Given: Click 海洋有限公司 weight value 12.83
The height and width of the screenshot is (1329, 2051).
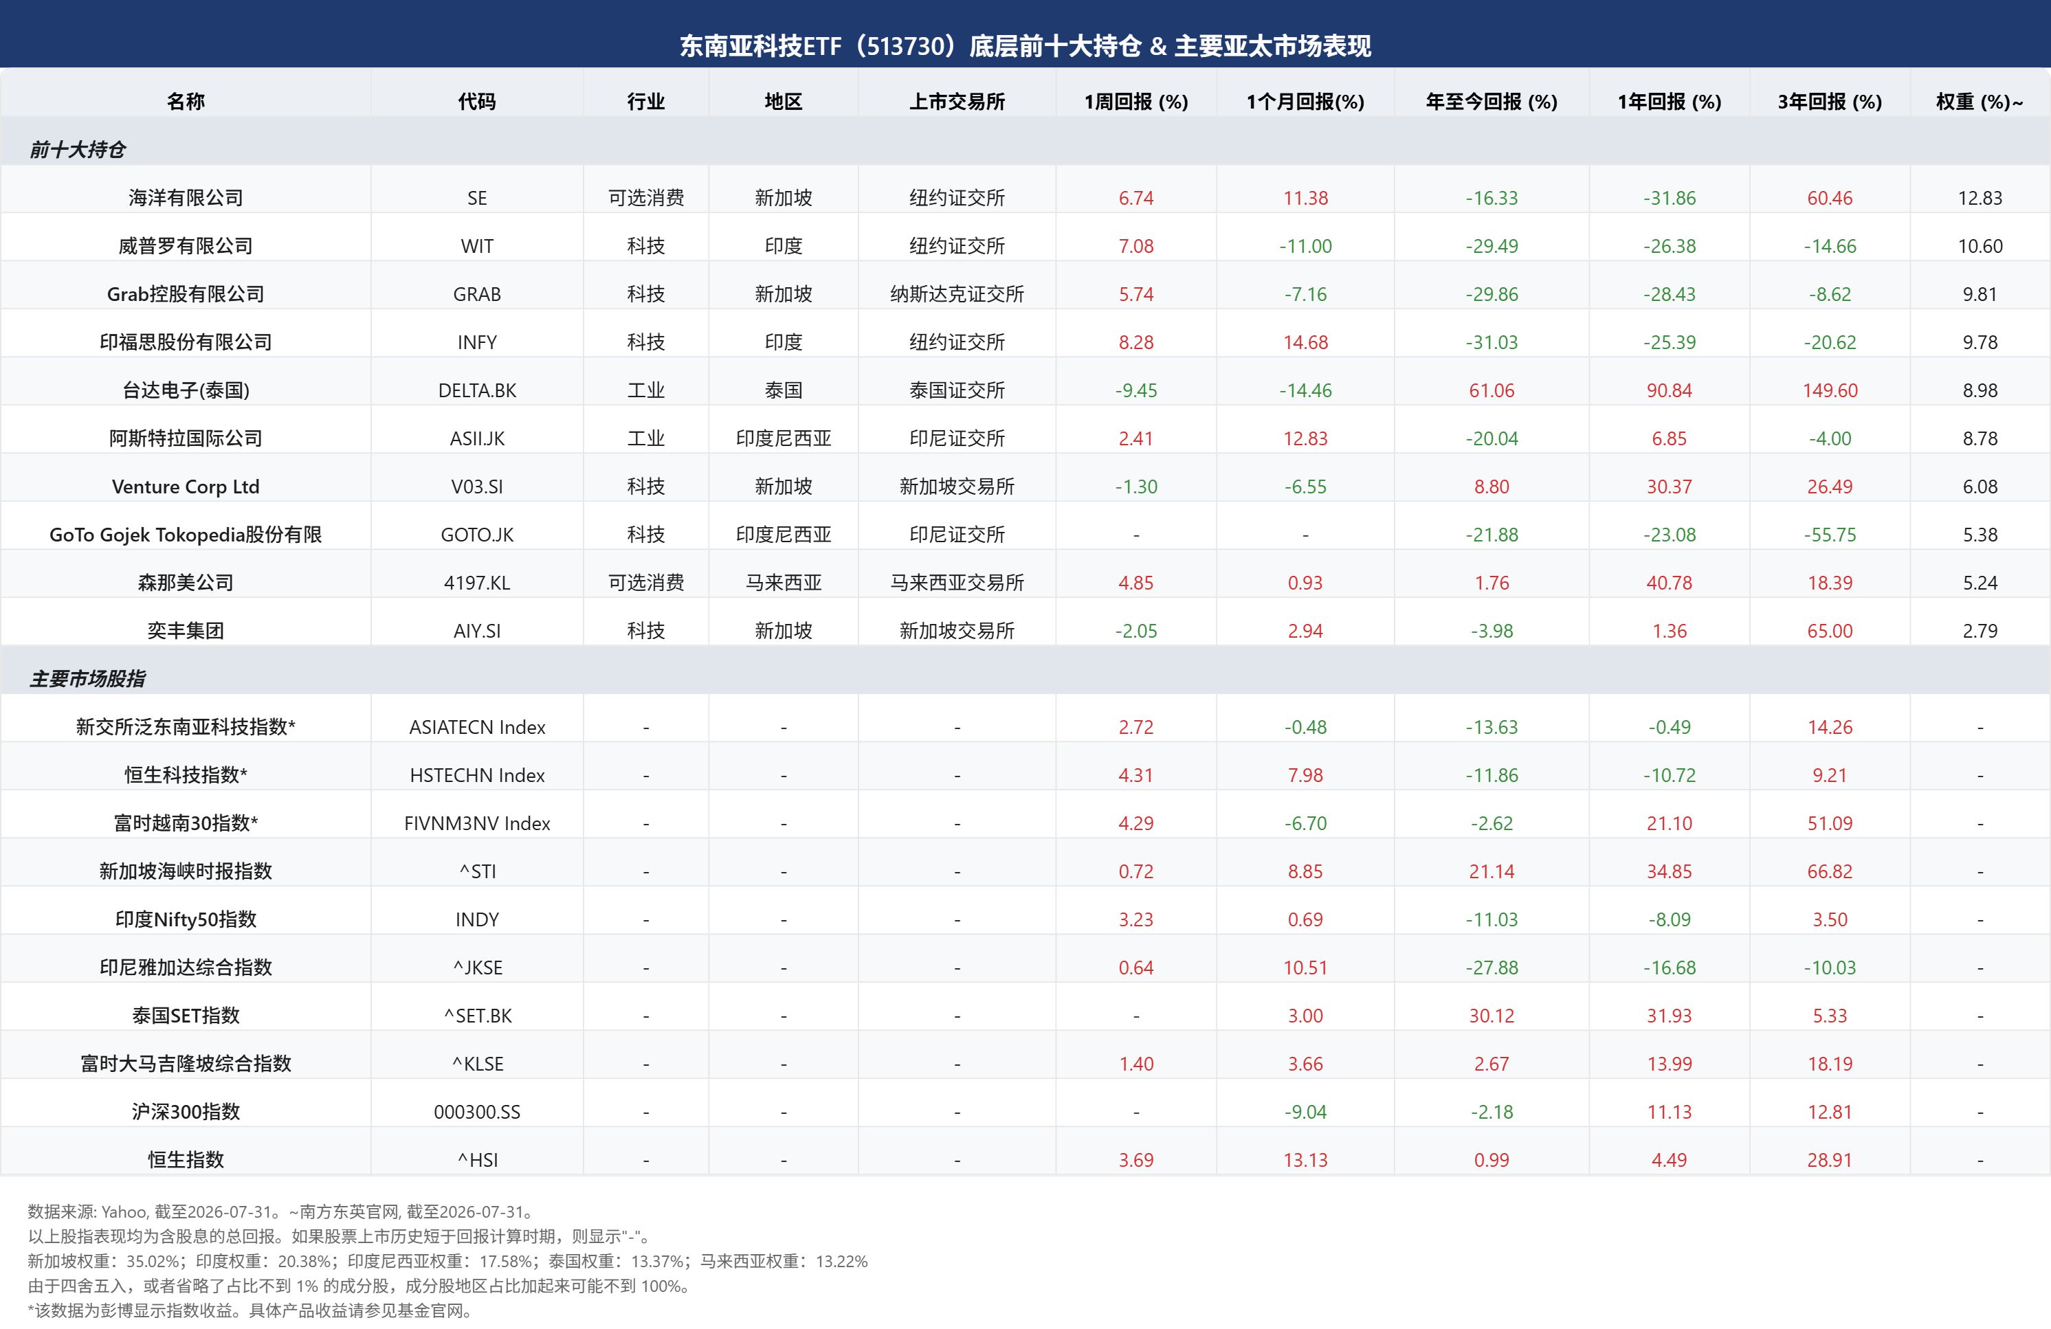Looking at the screenshot, I should point(1980,198).
